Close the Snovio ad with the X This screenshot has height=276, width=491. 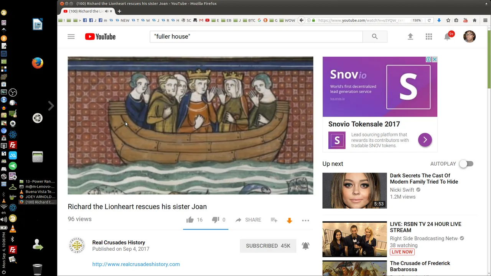point(435,59)
